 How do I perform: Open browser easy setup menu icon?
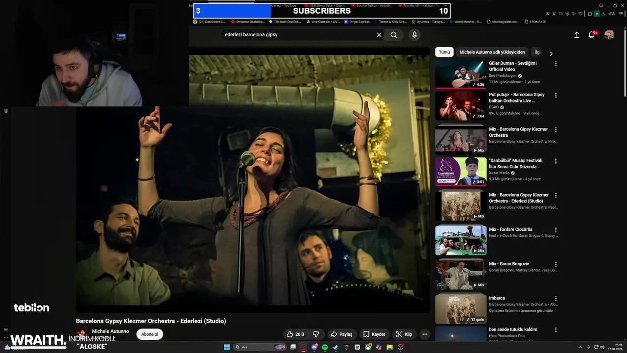point(621,14)
